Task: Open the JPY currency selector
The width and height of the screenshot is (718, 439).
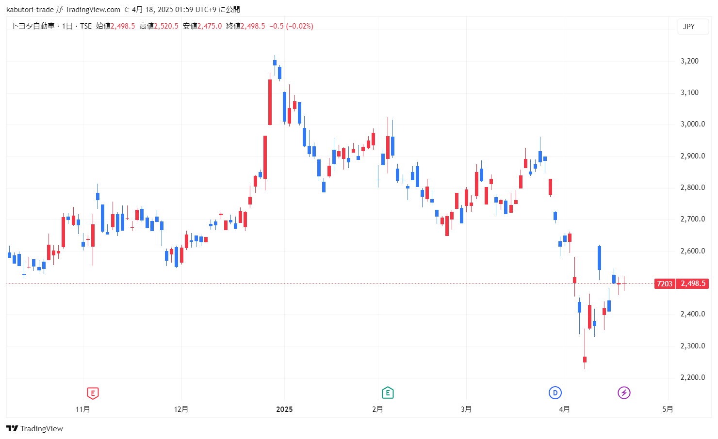Action: tap(693, 26)
